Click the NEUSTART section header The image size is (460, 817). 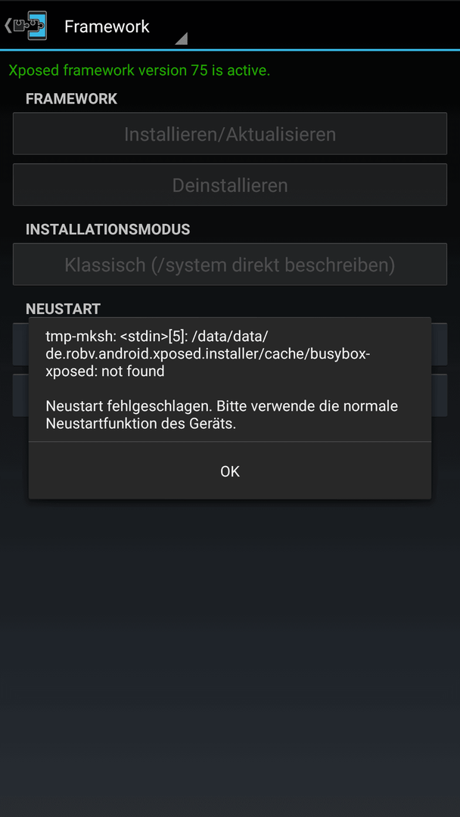point(63,309)
